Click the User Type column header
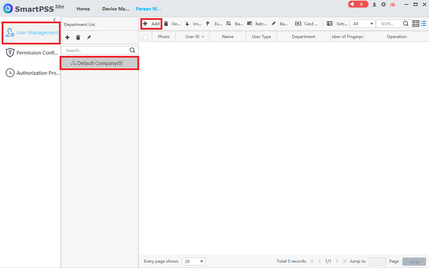 (261, 37)
